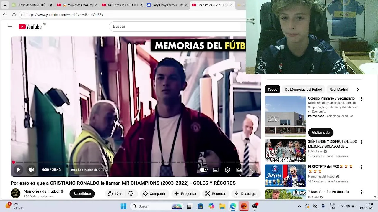
Task: Close the current Cristiano Ronaldo video tab
Action: (231, 5)
